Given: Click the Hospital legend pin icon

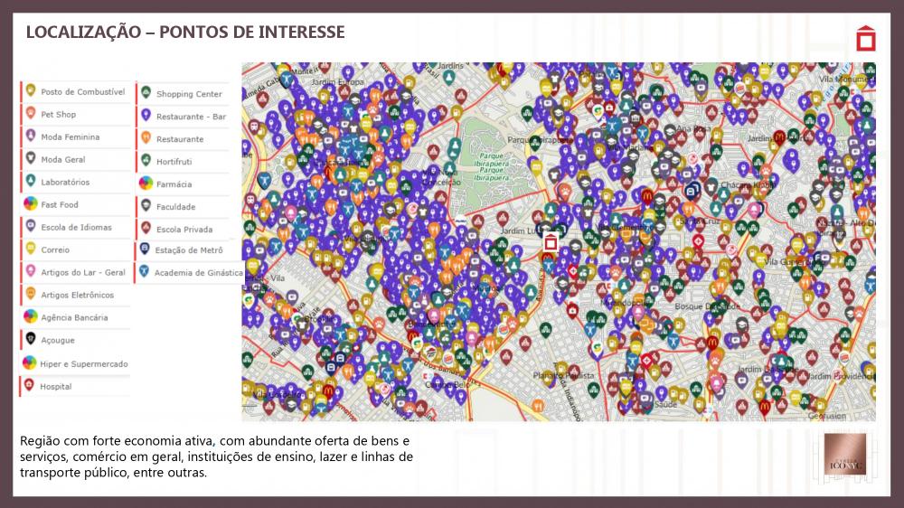Looking at the screenshot, I should (29, 386).
